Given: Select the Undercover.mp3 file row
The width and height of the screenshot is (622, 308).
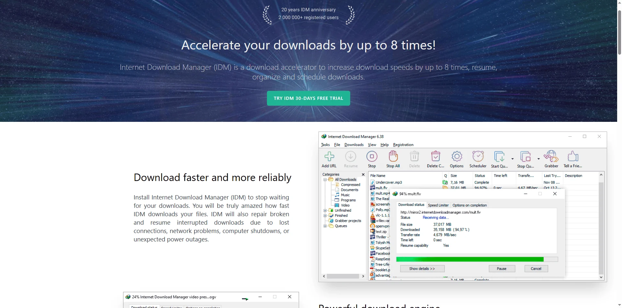Looking at the screenshot, I should click(389, 182).
